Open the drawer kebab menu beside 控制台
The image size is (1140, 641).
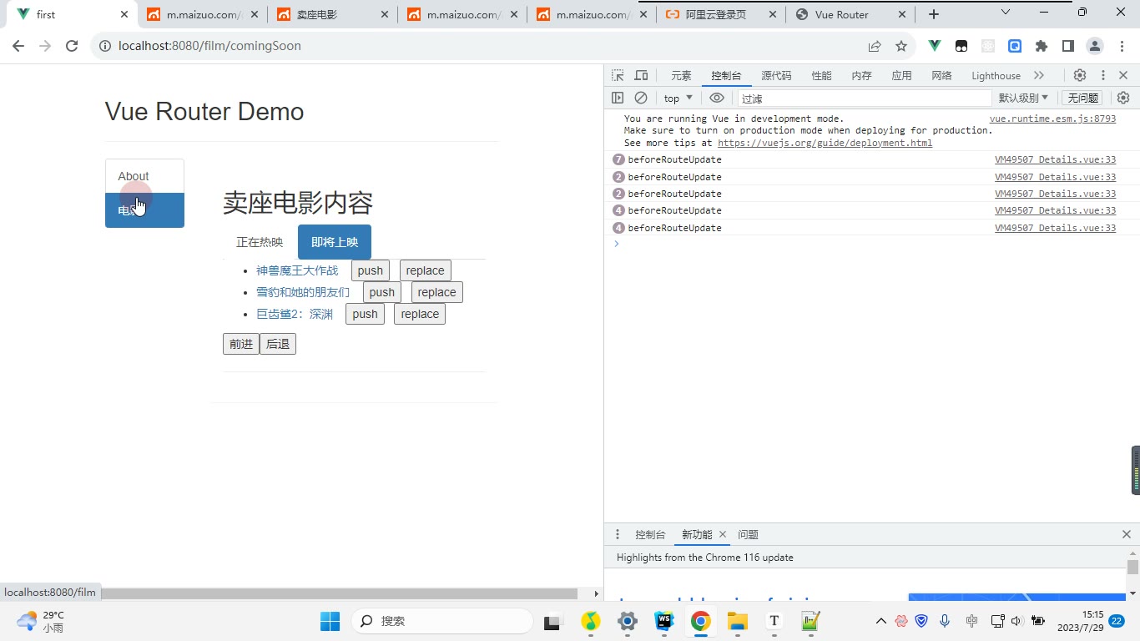pos(618,534)
